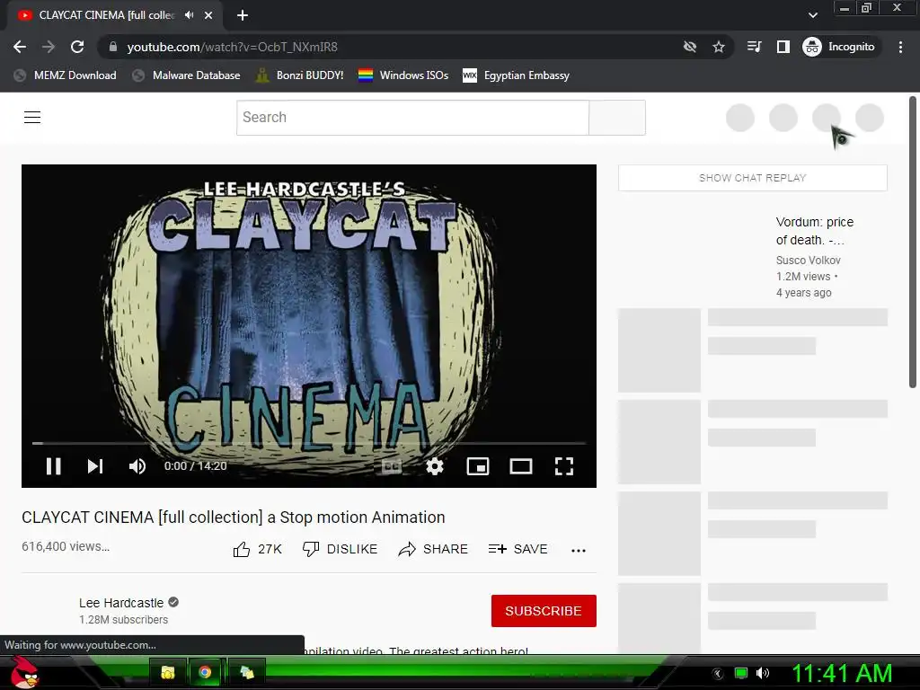Screen dimensions: 920x690
Task: Open the three-dot more actions menu
Action: (x=579, y=551)
